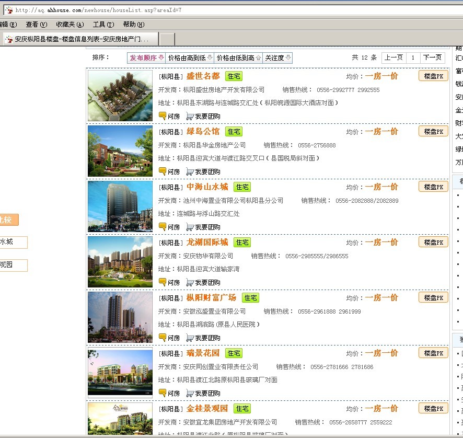Open the 枞阳财富广场 listing title

coord(212,298)
